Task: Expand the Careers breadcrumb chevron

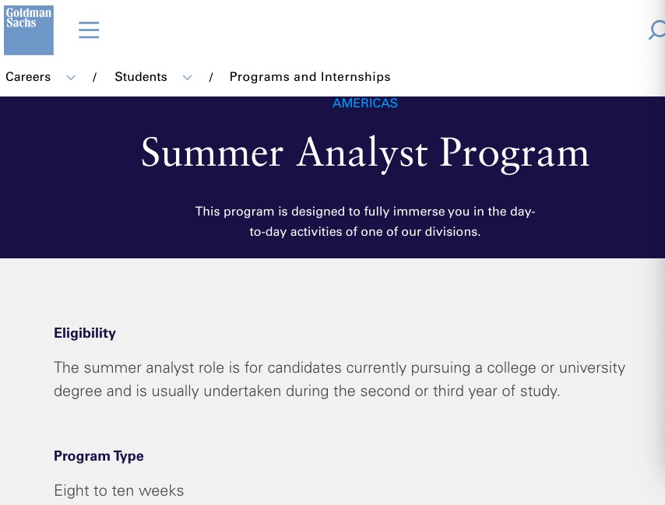Action: [x=71, y=77]
